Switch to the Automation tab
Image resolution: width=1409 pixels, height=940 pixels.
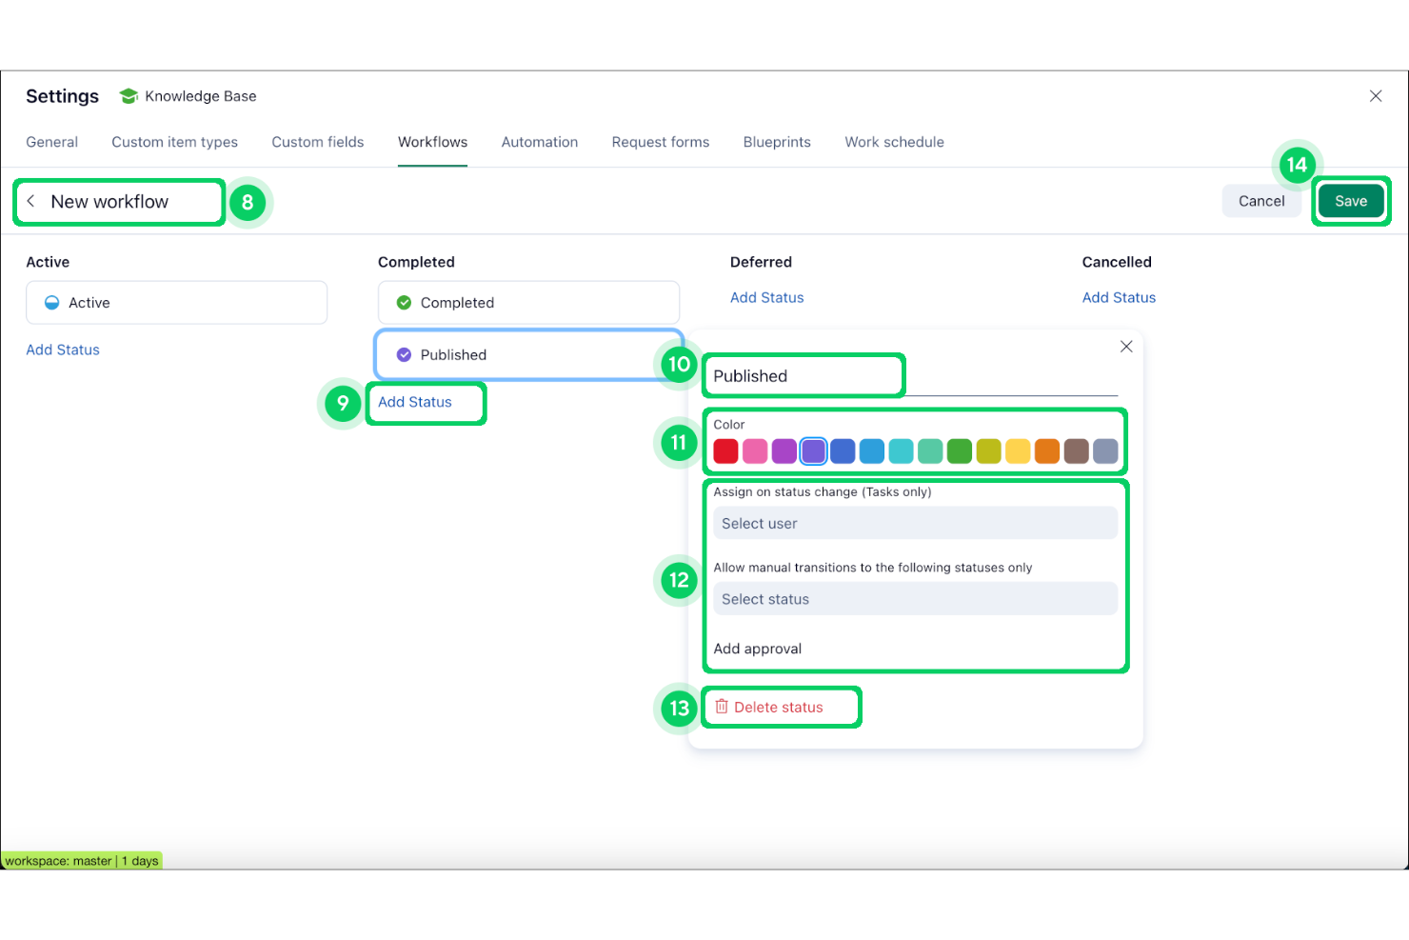(539, 142)
